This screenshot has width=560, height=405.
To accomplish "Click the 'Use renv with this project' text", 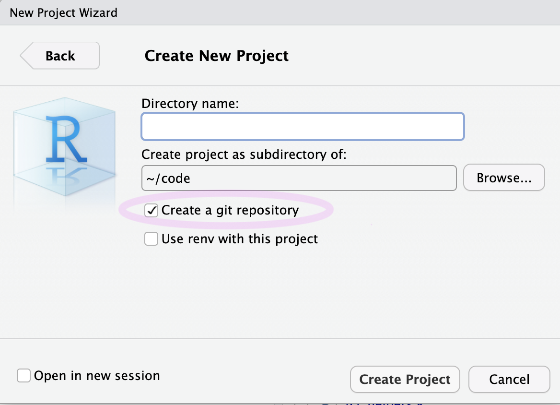I will [239, 238].
